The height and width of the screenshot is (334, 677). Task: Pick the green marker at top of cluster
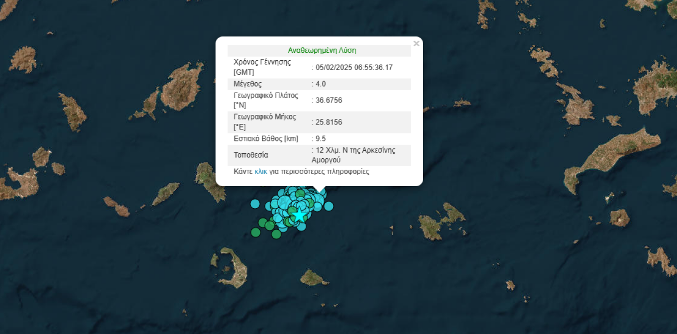pos(300,194)
